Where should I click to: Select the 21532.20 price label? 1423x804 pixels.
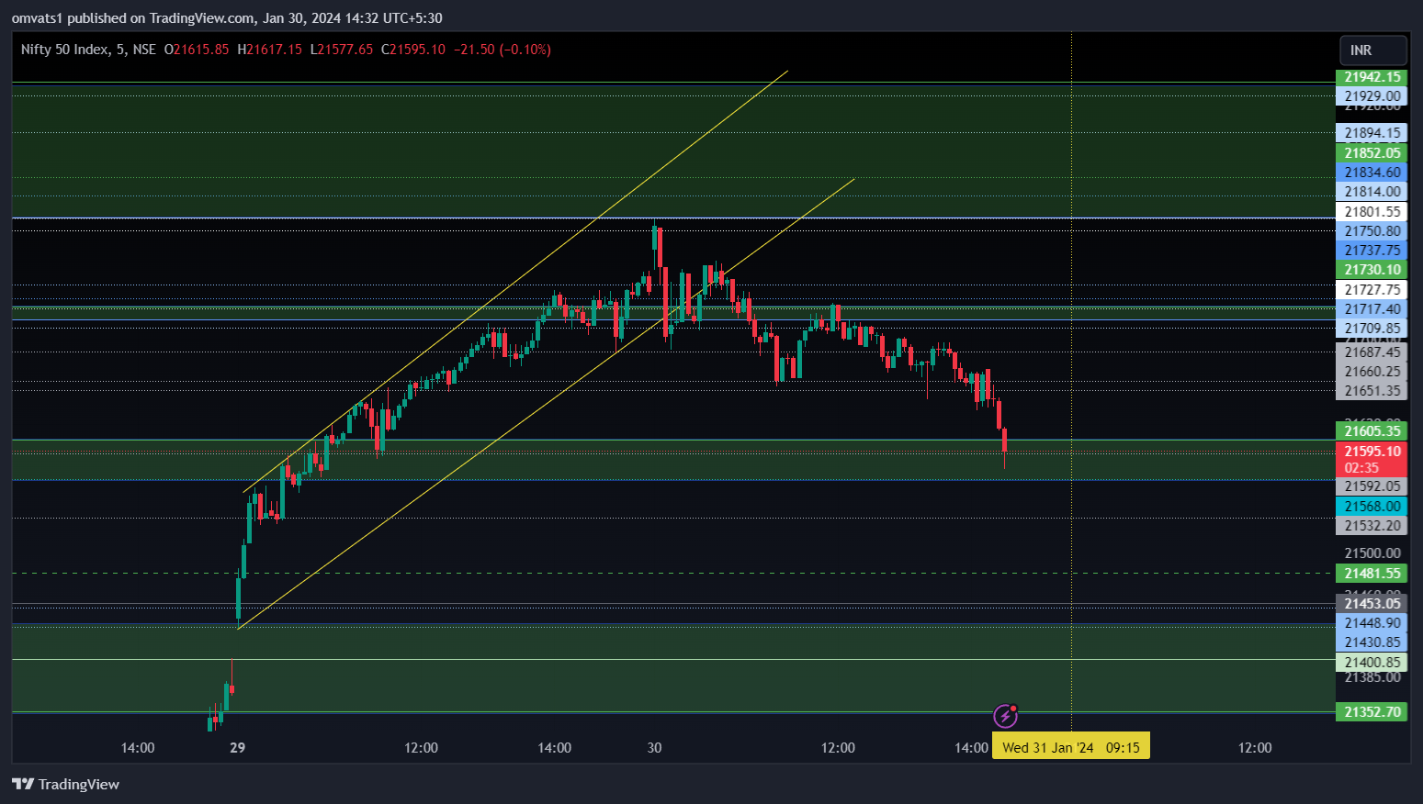[x=1371, y=526]
